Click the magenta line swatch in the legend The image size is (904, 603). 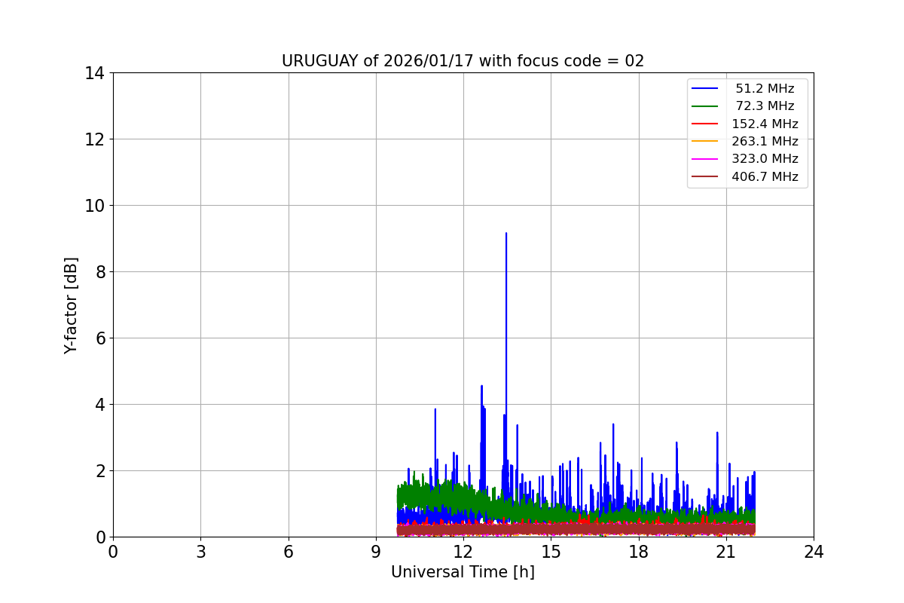coord(705,159)
